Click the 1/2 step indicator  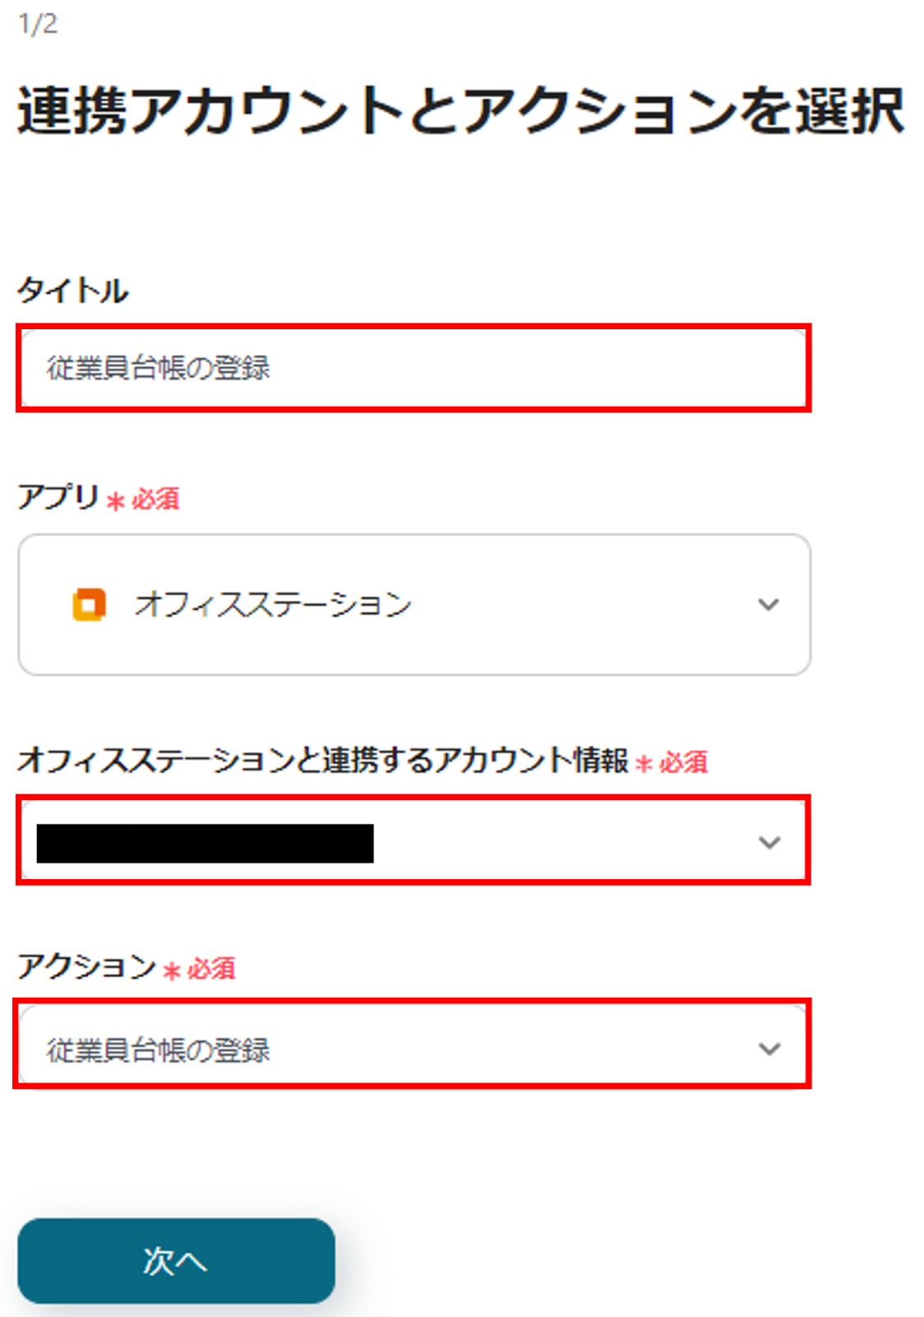coord(38,24)
